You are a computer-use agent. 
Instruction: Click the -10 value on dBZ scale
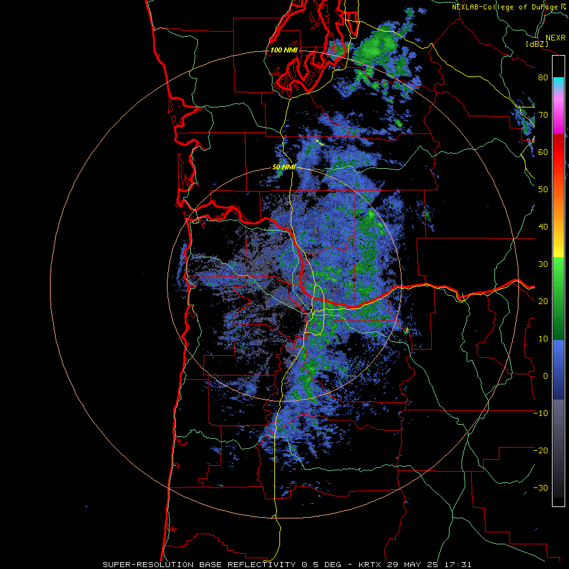coord(541,413)
